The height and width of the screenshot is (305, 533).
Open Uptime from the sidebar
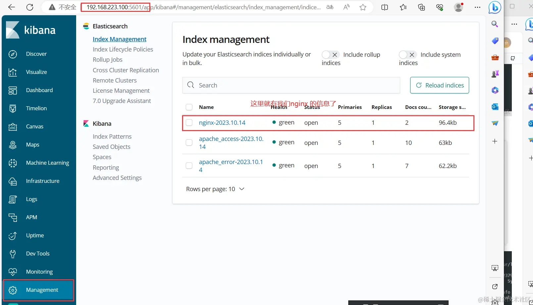pos(35,235)
